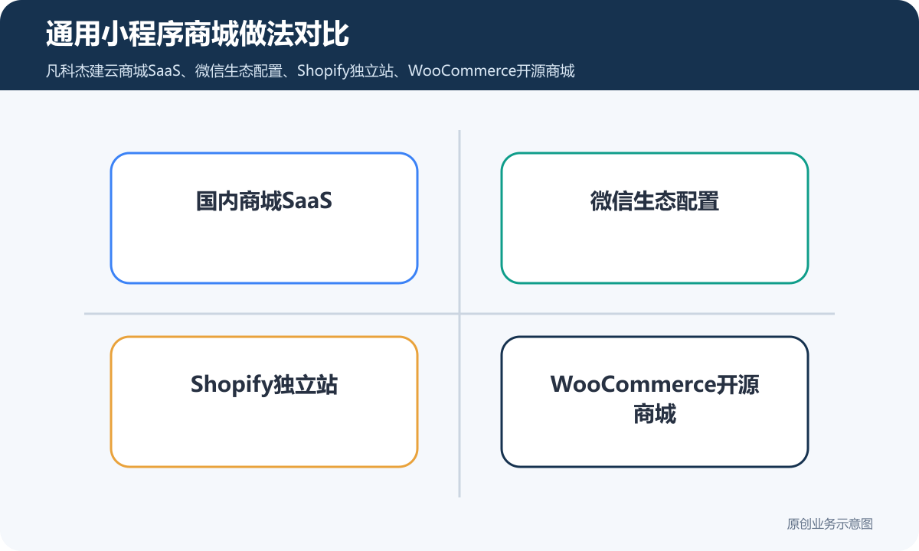Screen dimensions: 919x551
Task: Select the 微信生态配置 card
Action: [x=655, y=218]
